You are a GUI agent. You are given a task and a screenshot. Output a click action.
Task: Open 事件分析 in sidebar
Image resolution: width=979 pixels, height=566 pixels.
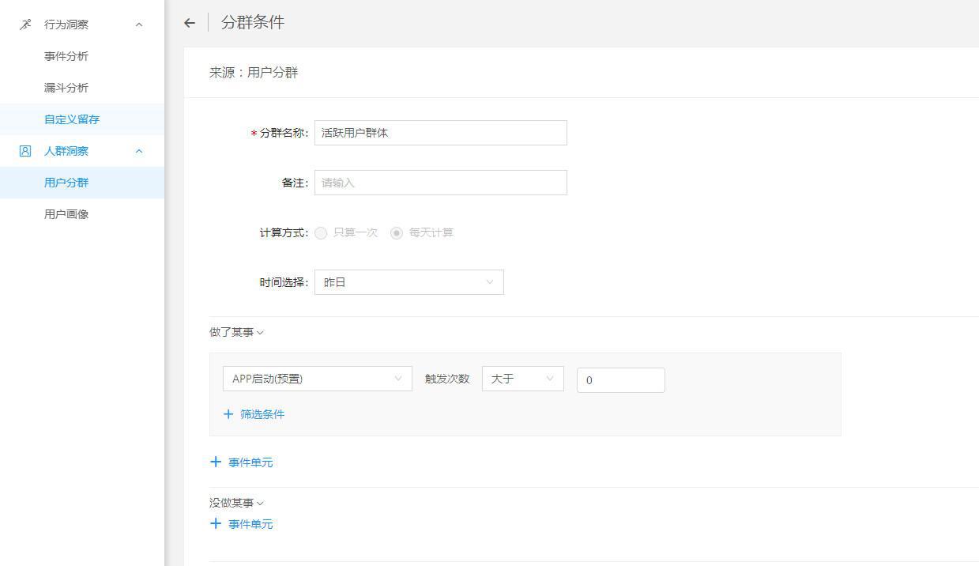[66, 56]
